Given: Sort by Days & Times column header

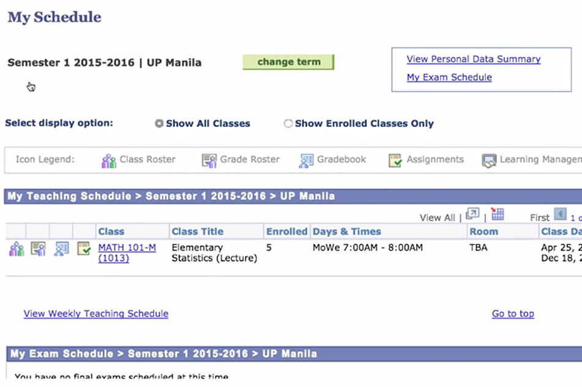Looking at the screenshot, I should click(x=347, y=232).
